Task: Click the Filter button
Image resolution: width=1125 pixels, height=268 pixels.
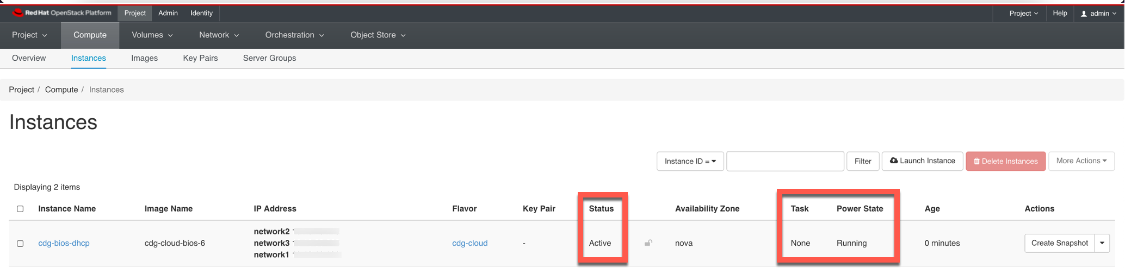Action: click(863, 161)
